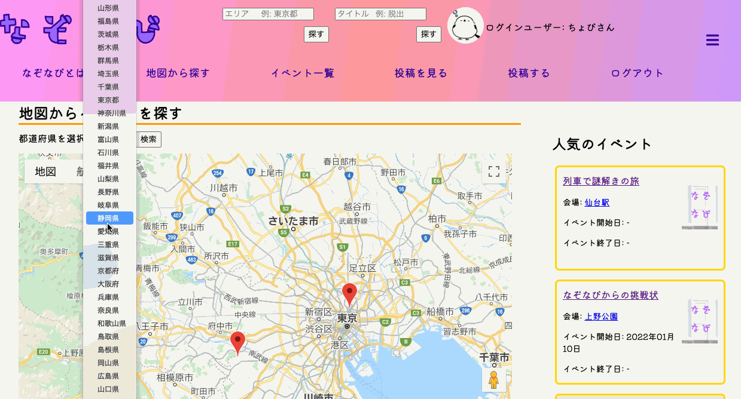This screenshot has width=741, height=399.
Task: Open the hamburger navigation menu
Action: (x=712, y=39)
